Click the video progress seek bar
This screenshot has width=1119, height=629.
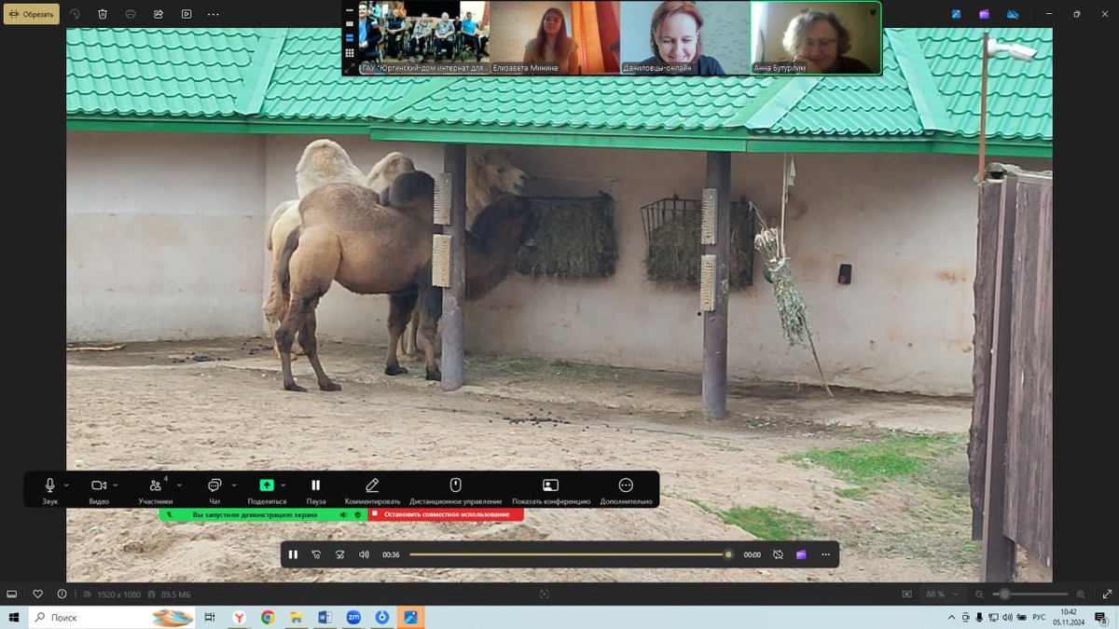click(570, 554)
